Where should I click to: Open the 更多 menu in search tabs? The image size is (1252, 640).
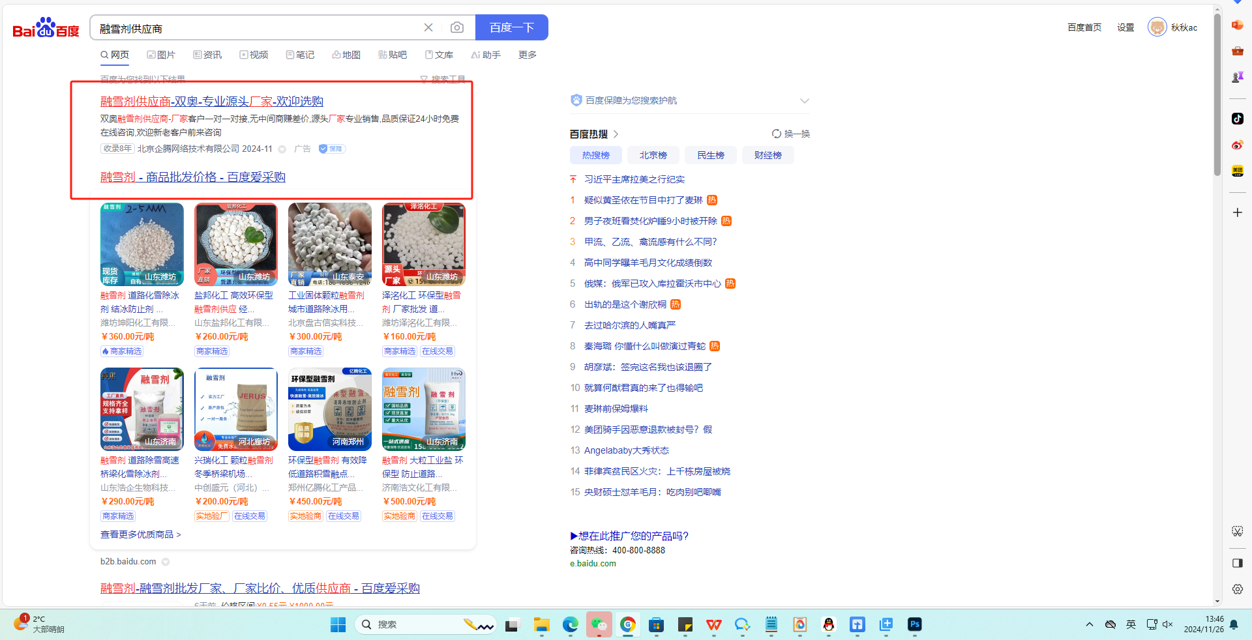point(527,55)
